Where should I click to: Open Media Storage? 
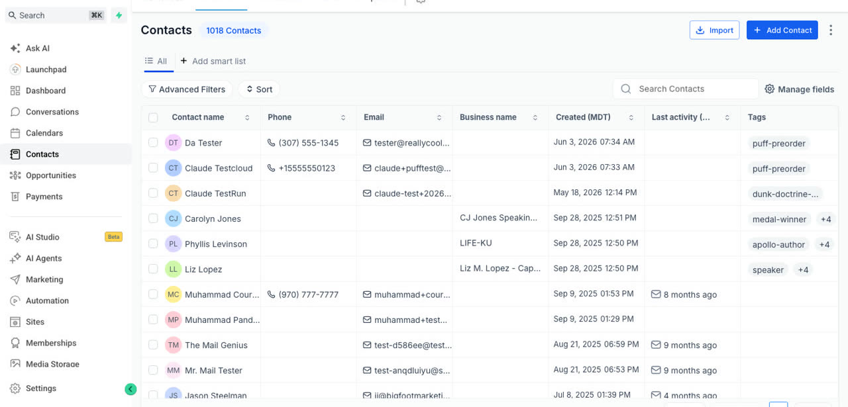pos(52,364)
